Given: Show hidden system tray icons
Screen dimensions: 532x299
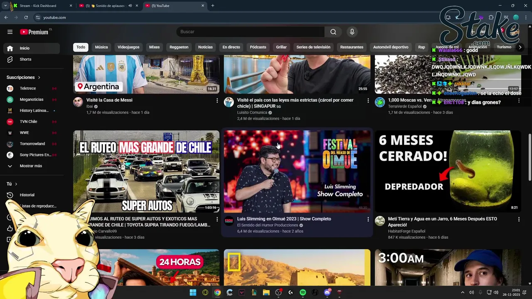Looking at the screenshot, I should click(x=463, y=292).
